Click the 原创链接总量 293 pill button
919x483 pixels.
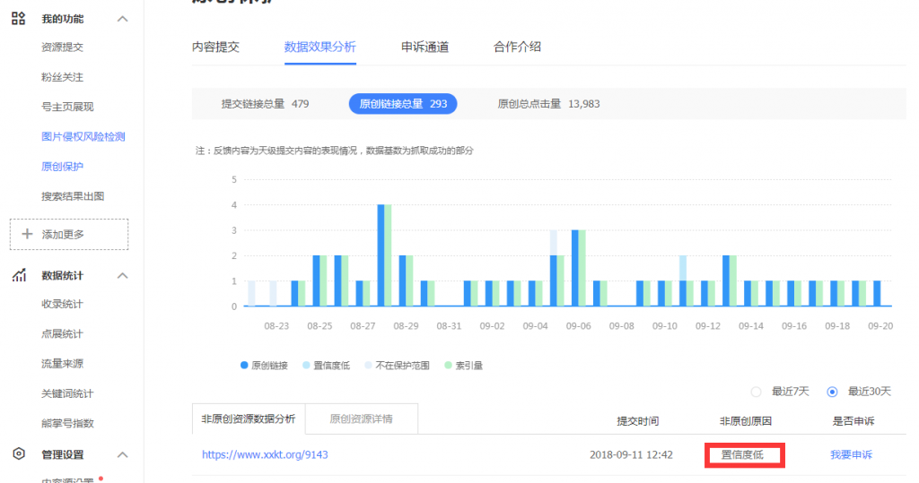coord(403,104)
